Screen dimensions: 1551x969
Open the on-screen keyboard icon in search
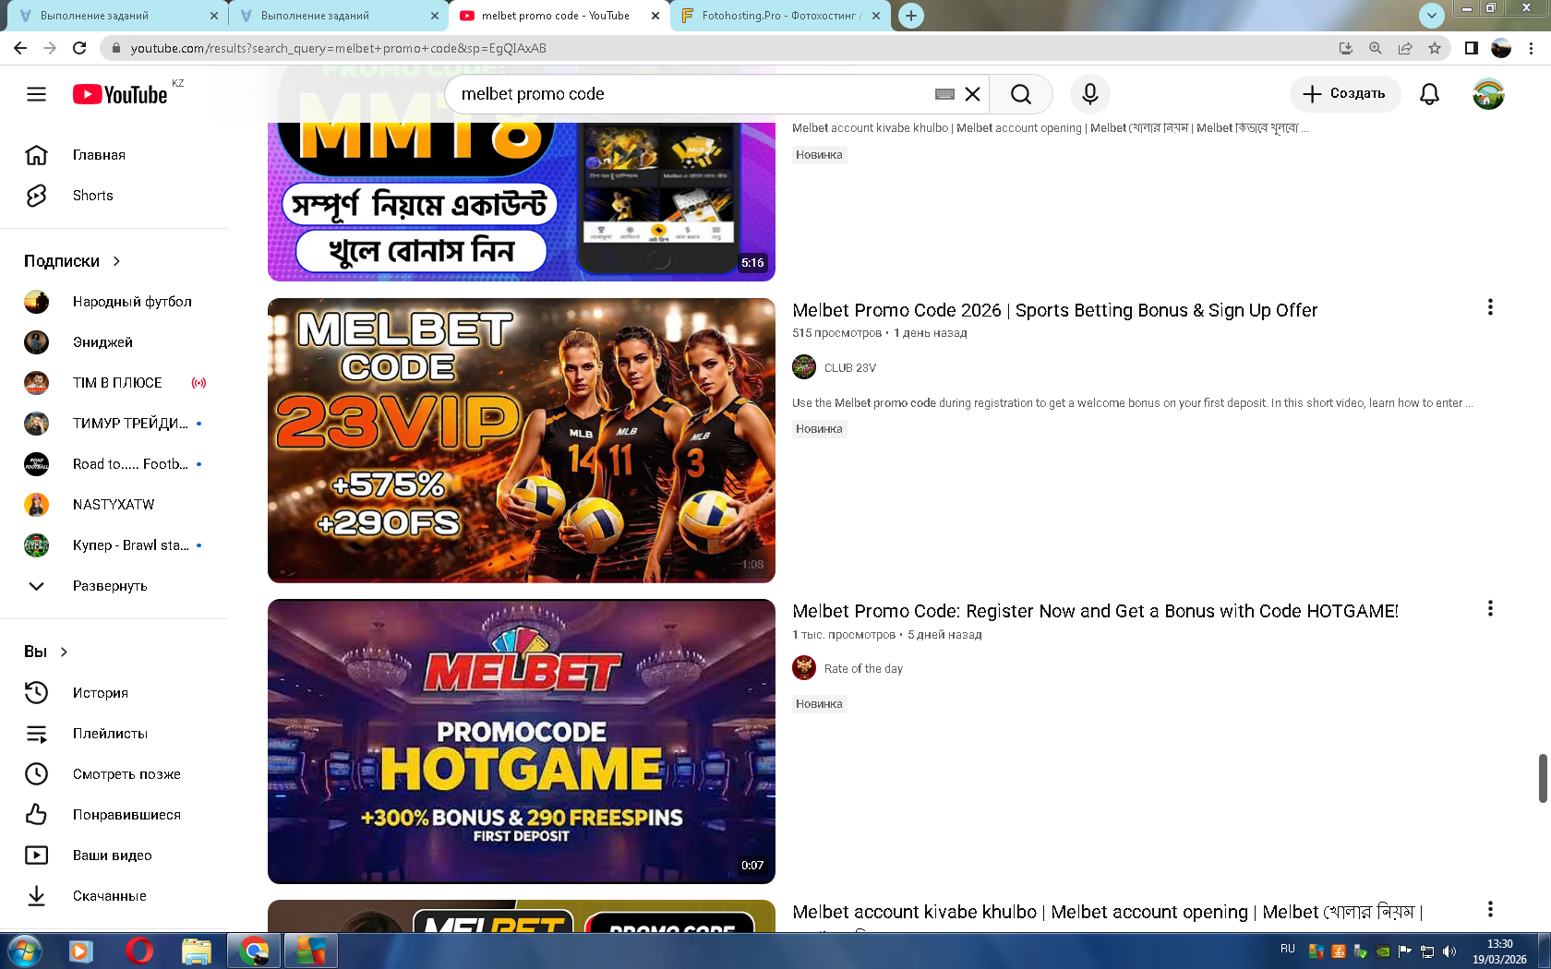pos(944,94)
